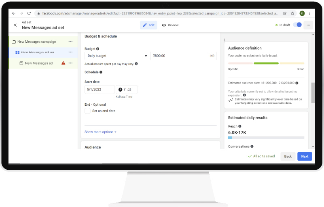Open the Chrome profile avatar K
Image resolution: width=324 pixels, height=207 pixels.
[x=302, y=13]
